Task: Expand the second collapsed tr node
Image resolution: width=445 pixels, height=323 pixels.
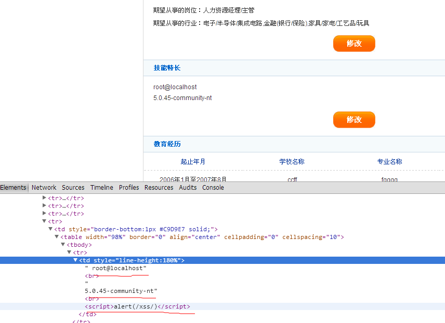Action: [44, 205]
